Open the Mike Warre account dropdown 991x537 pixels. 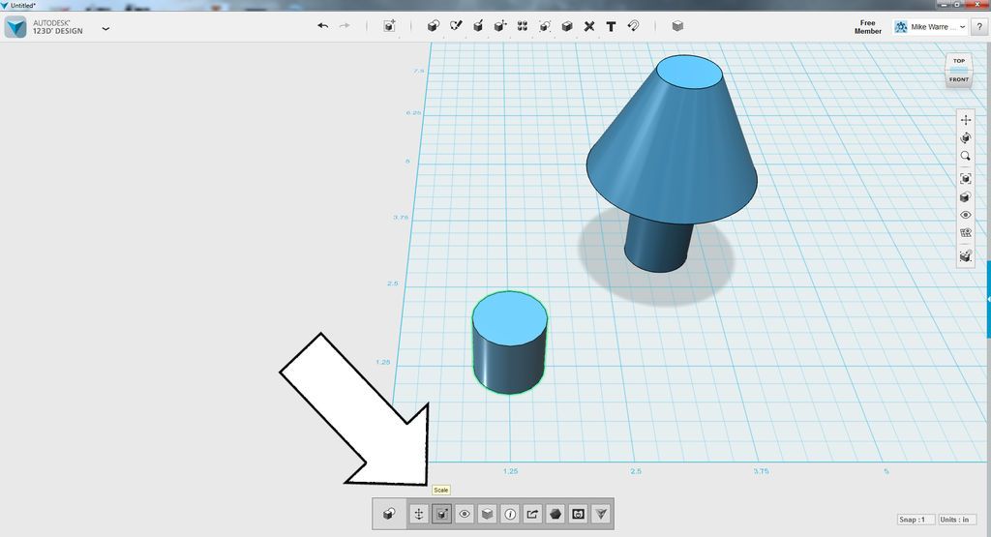tap(930, 26)
